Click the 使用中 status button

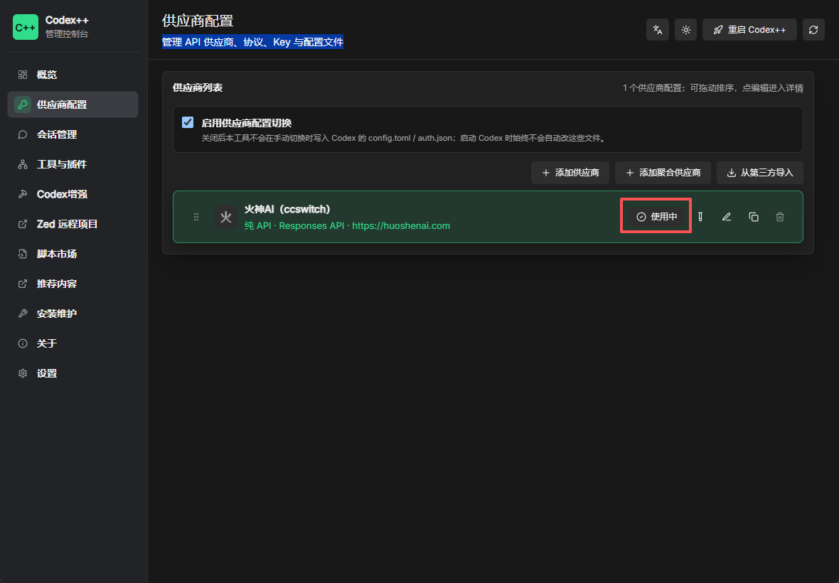click(x=656, y=217)
